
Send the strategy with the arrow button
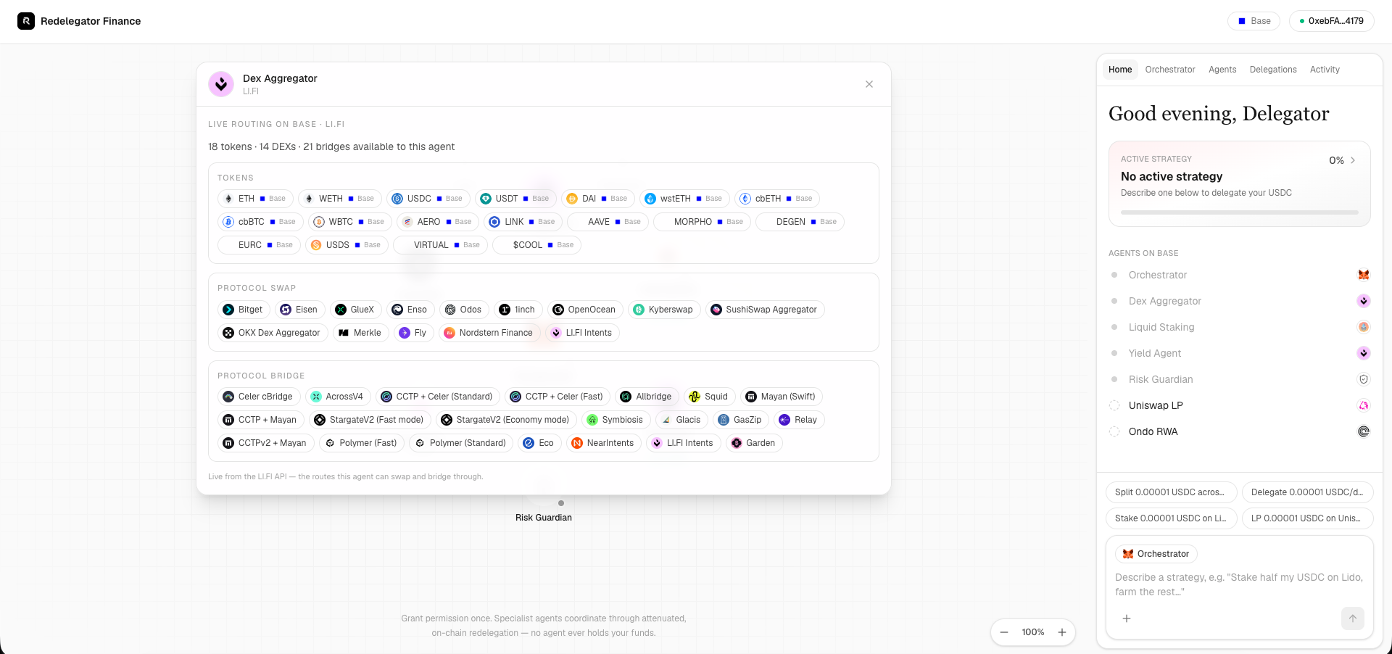pos(1353,618)
